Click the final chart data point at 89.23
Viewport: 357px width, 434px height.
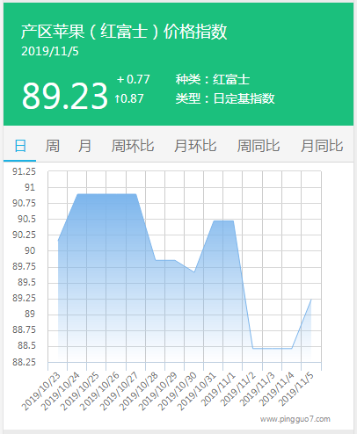[x=311, y=300]
